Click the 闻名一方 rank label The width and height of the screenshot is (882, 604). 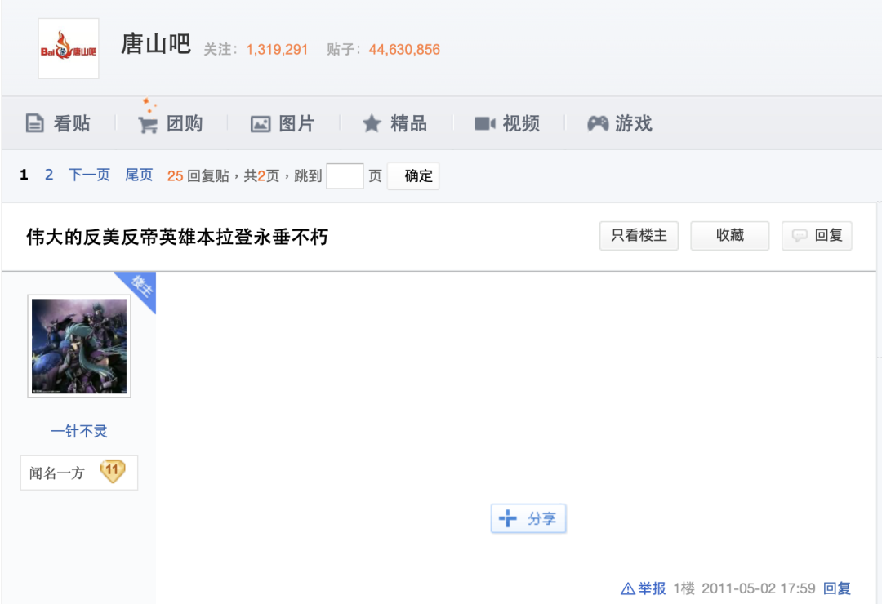[x=57, y=473]
